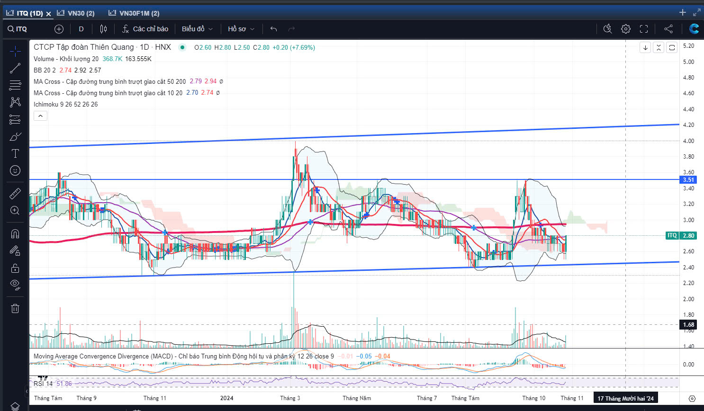
Task: Toggle stay in drawing mode
Action: (x=15, y=250)
